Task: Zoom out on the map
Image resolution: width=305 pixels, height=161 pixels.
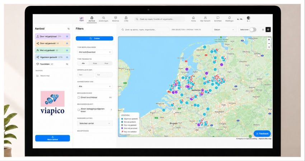Action: pyautogui.click(x=269, y=43)
